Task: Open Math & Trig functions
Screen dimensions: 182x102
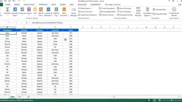Action: [56, 12]
